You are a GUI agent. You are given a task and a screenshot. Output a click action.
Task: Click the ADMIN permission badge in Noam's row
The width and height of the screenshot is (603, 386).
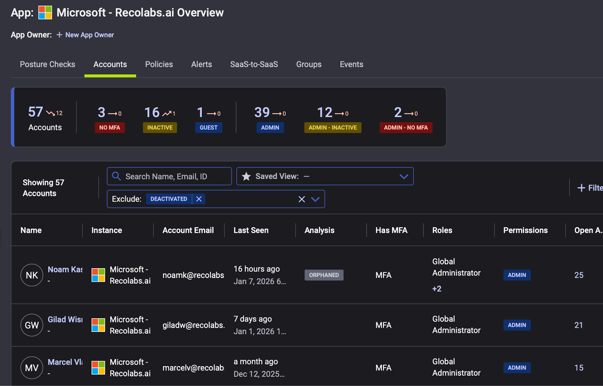517,275
